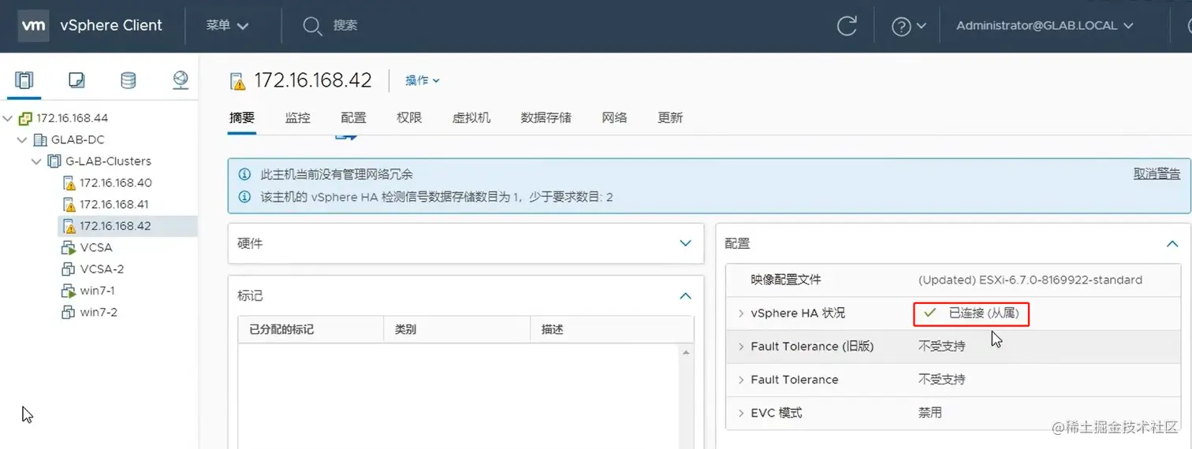Collapse the 配置 panel
This screenshot has width=1192, height=449.
[1172, 244]
